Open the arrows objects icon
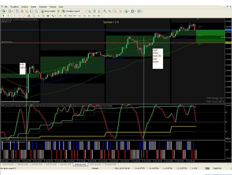232x175 pixels. pos(53,16)
